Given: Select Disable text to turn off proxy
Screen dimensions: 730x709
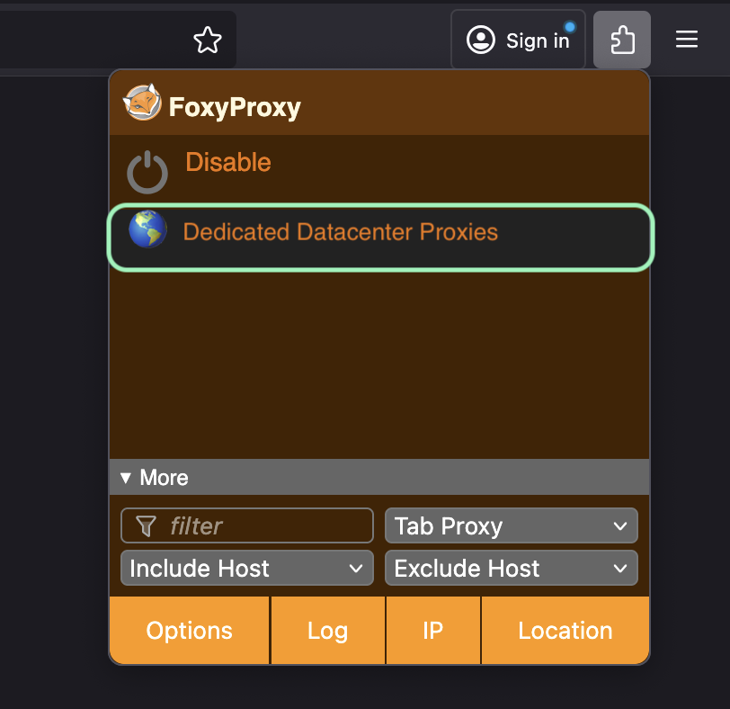Looking at the screenshot, I should [228, 163].
